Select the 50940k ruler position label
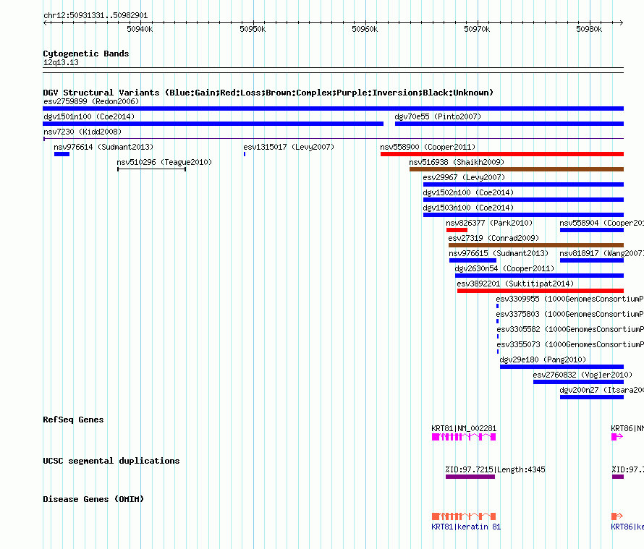 (x=140, y=29)
